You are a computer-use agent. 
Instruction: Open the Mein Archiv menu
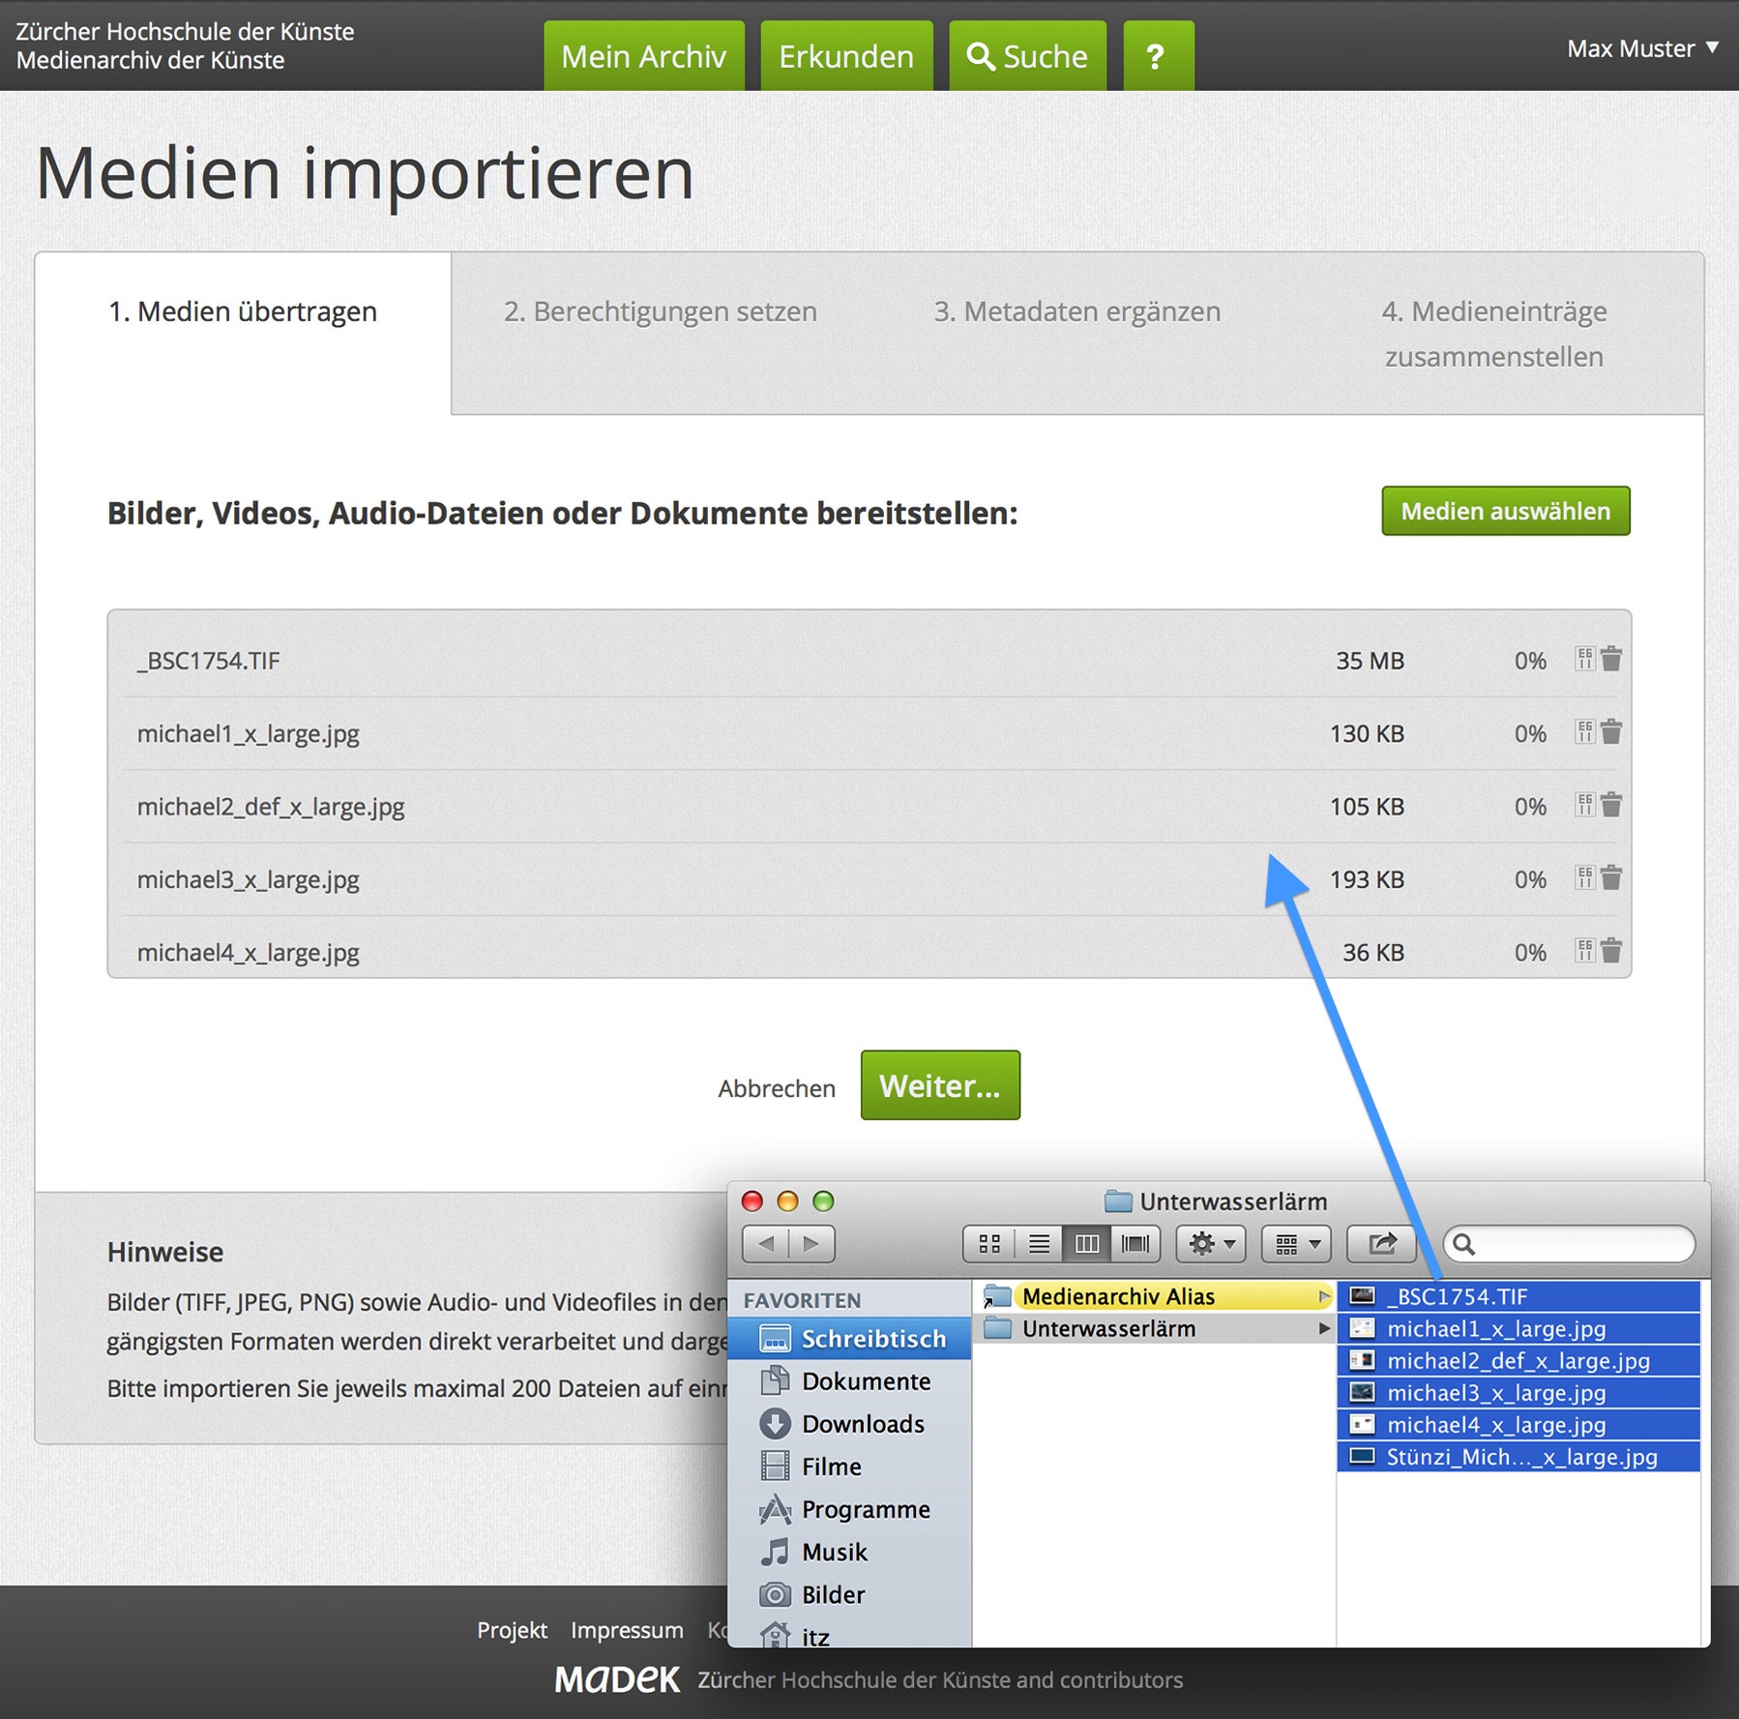[x=644, y=56]
